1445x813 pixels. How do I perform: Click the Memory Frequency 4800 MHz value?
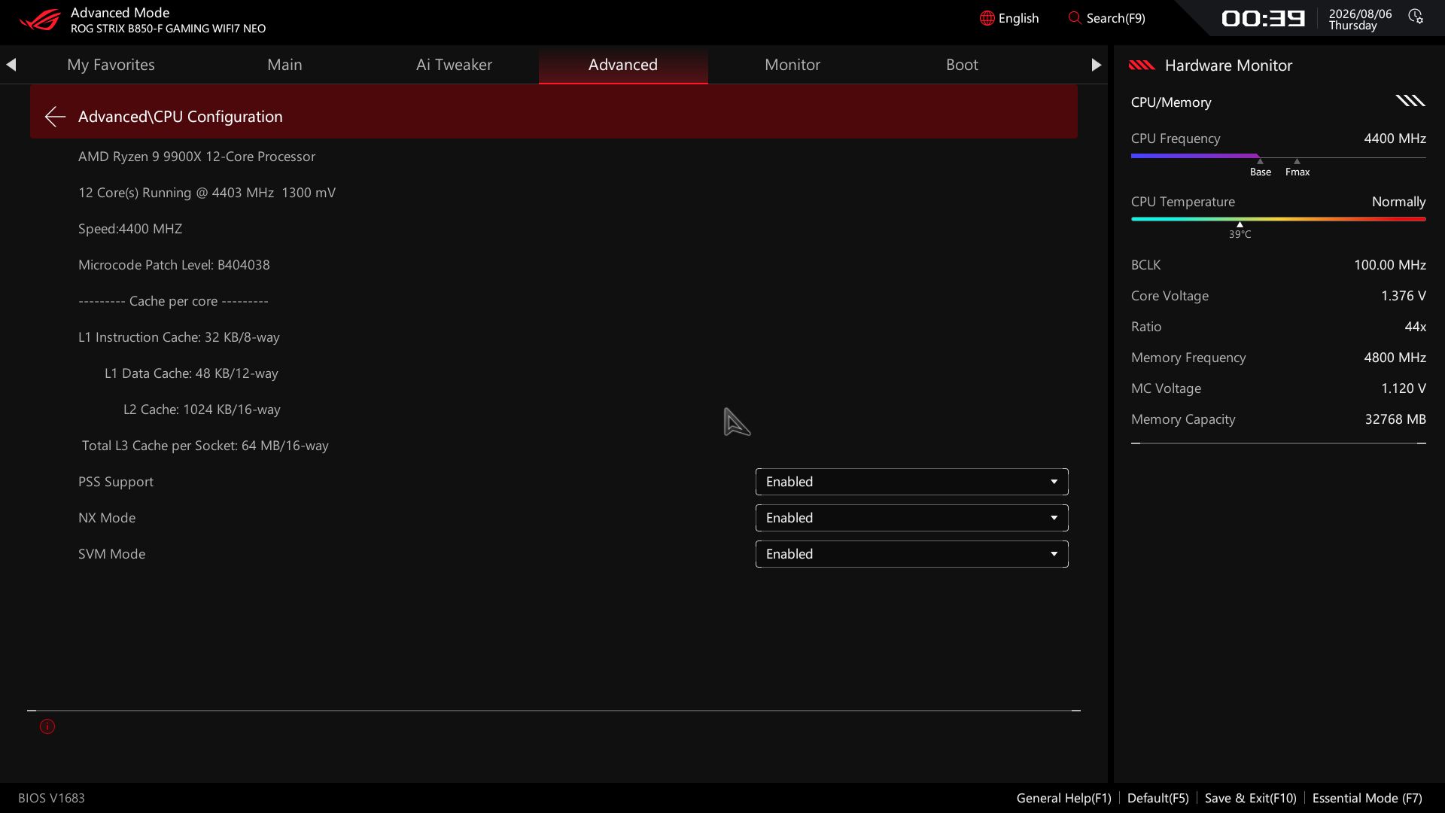coord(1395,358)
